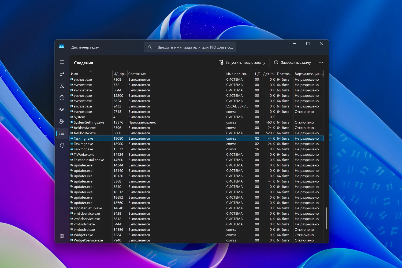Screen dimensions: 402x268
Task: Open the Services puzzle-piece icon
Action: 62,145
